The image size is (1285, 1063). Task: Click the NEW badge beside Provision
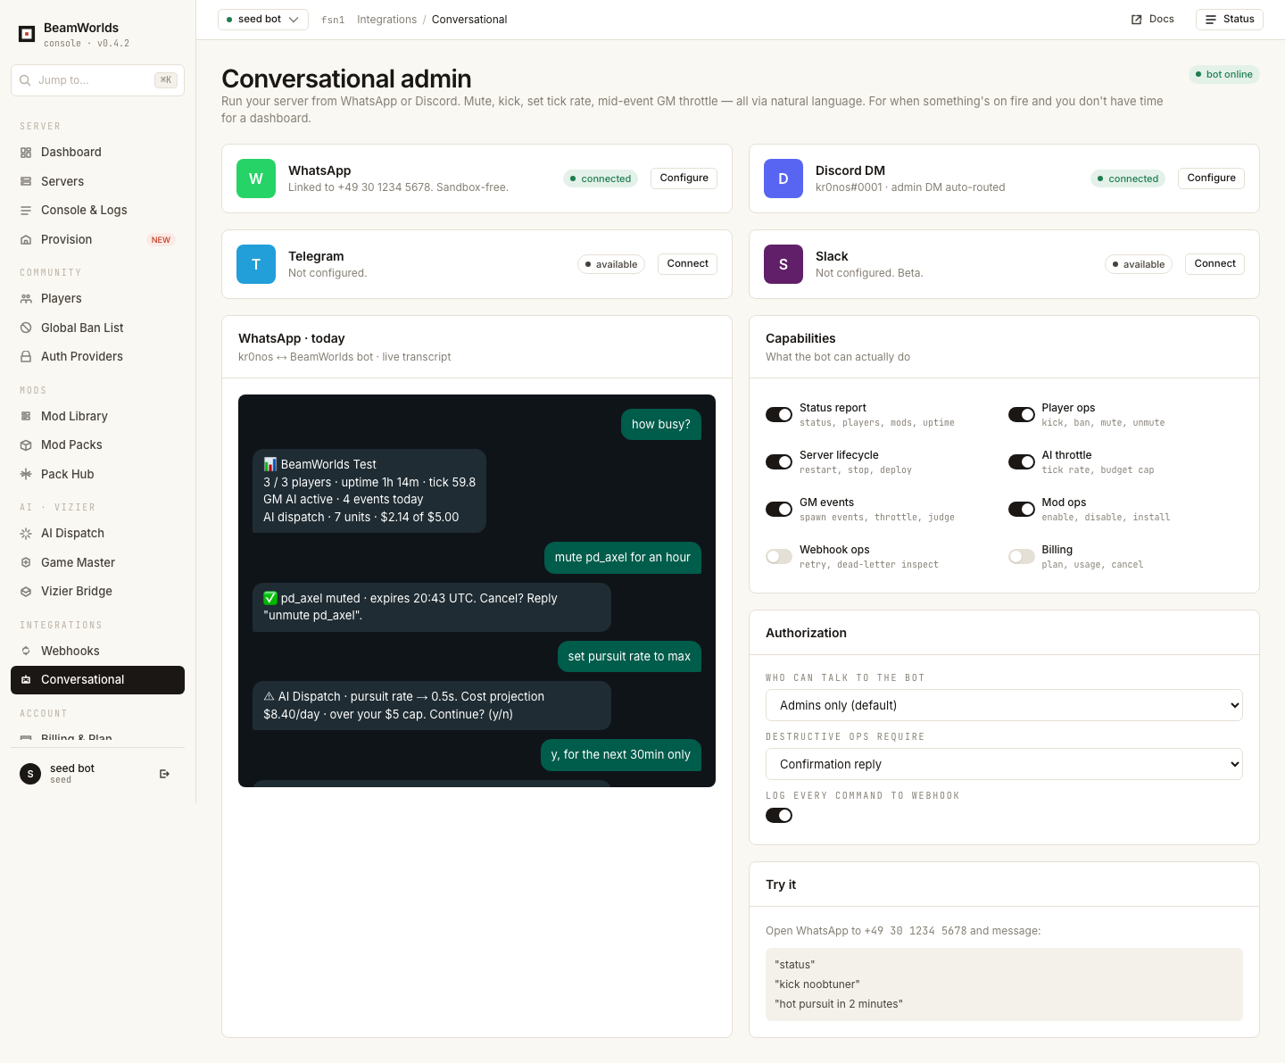pos(161,240)
